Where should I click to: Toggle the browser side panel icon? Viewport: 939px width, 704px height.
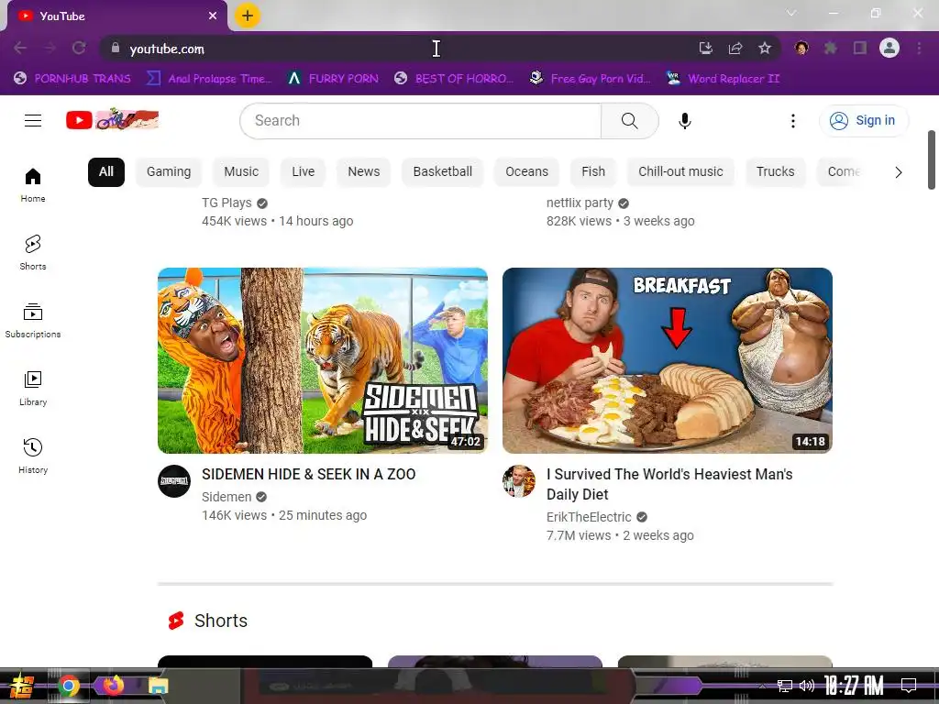[860, 48]
